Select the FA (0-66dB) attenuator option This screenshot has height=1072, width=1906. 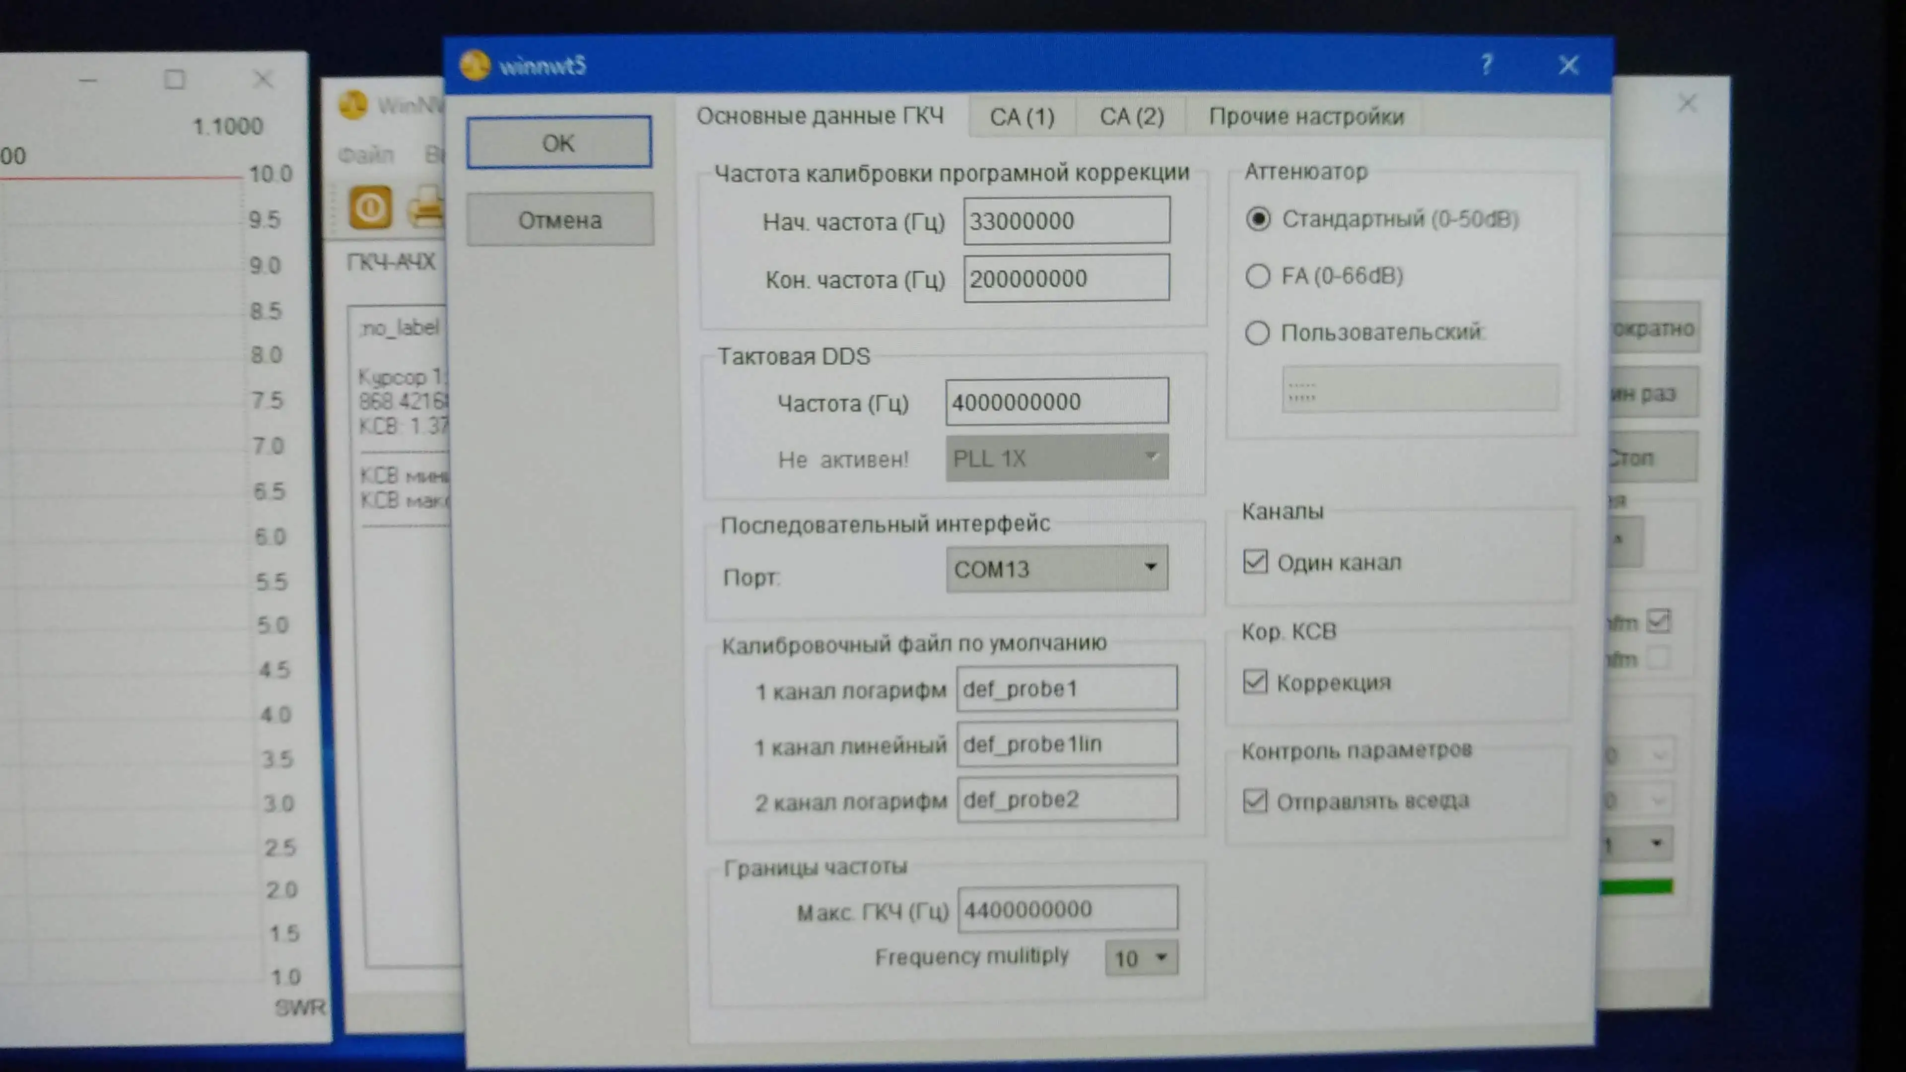[x=1258, y=276]
